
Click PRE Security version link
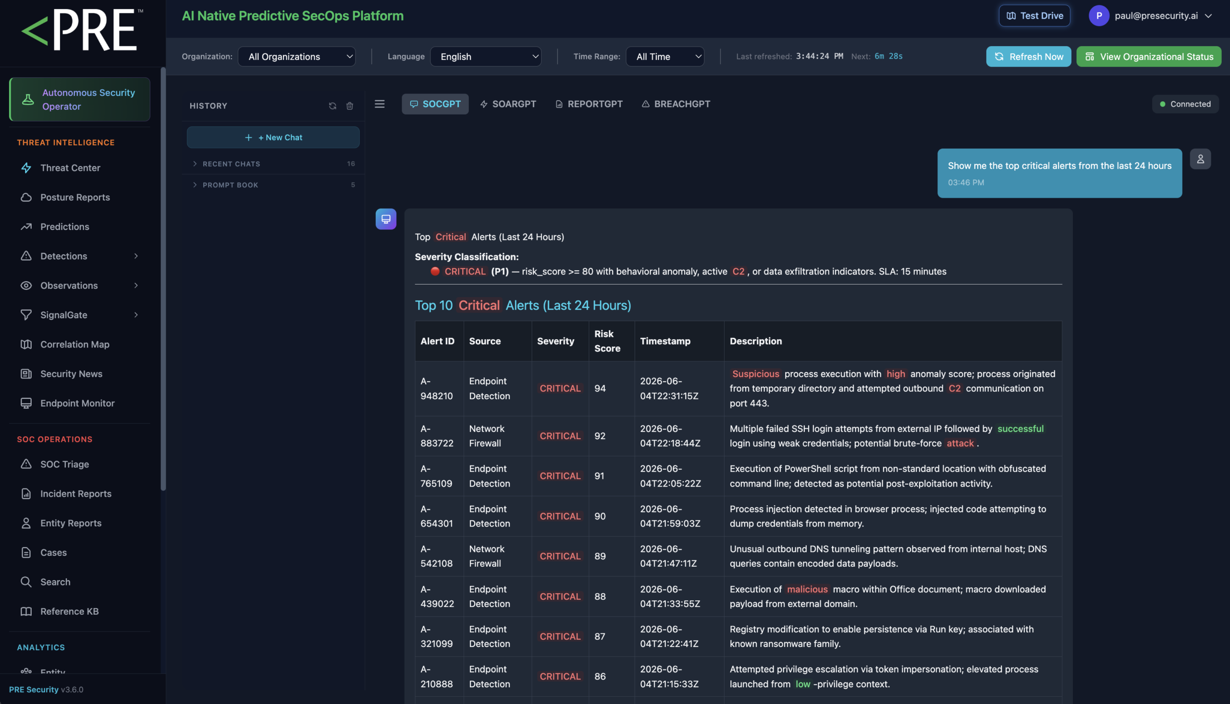click(47, 690)
